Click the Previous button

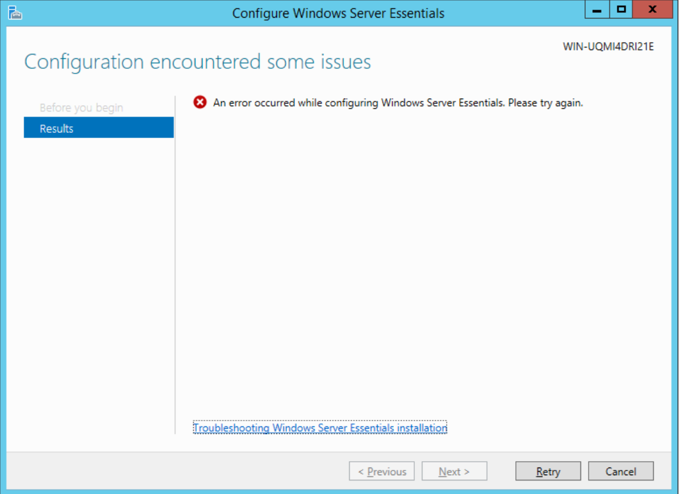point(381,472)
